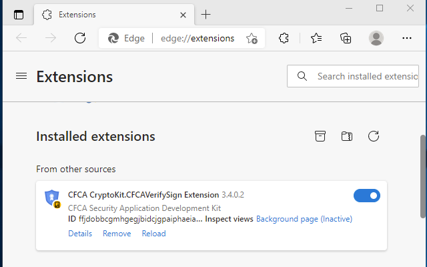The height and width of the screenshot is (267, 427).
Task: Click the Reload extension link
Action: (153, 234)
